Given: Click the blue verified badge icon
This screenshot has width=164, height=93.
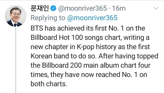Looking at the screenshot, I should [53, 8].
